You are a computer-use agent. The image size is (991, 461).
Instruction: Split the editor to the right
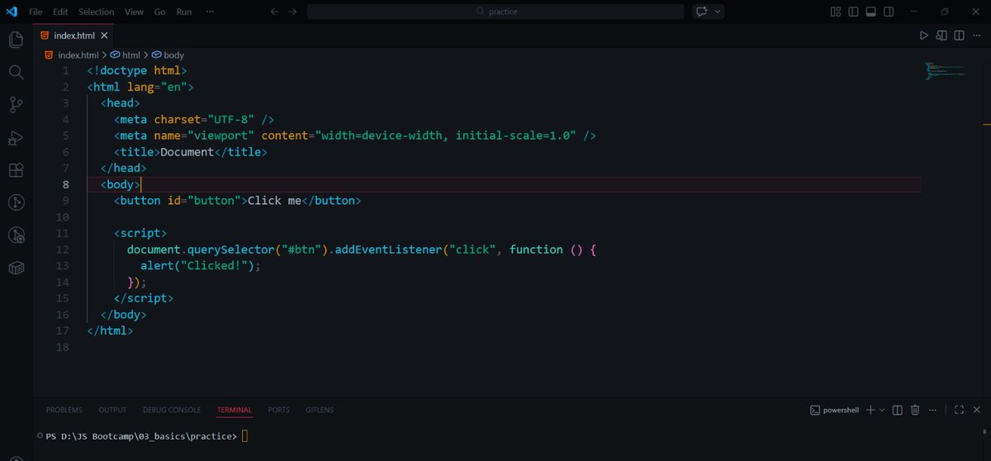coord(959,36)
